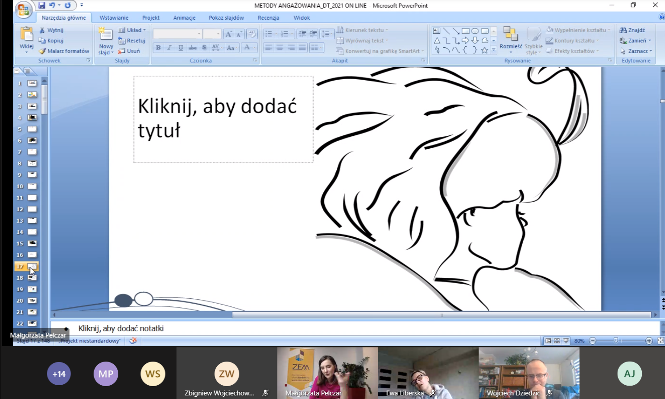The height and width of the screenshot is (399, 665).
Task: Toggle Bold formatting button
Action: pyautogui.click(x=158, y=48)
